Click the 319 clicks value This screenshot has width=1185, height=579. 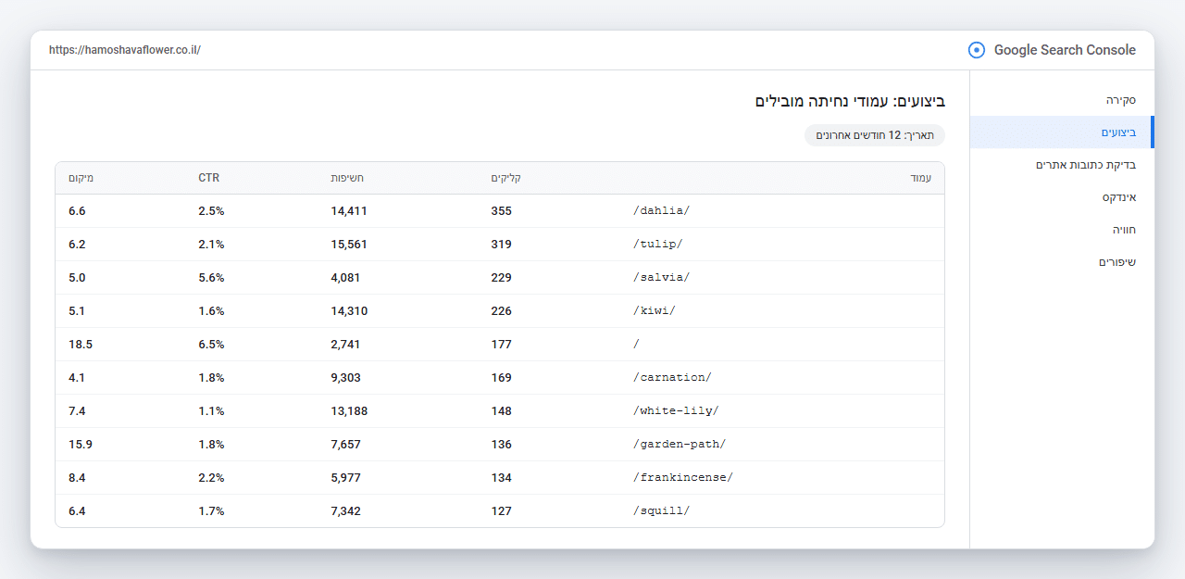(501, 245)
